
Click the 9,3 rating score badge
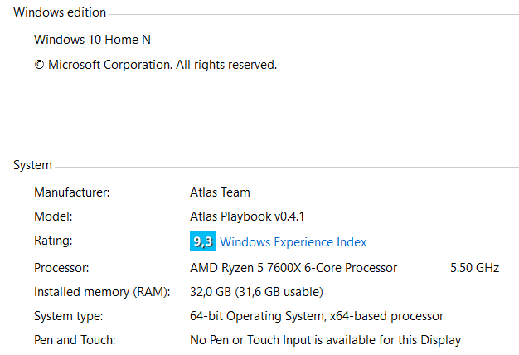click(202, 241)
